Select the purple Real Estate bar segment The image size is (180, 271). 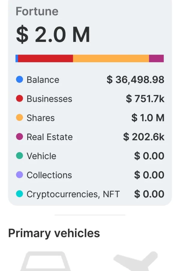click(x=156, y=58)
